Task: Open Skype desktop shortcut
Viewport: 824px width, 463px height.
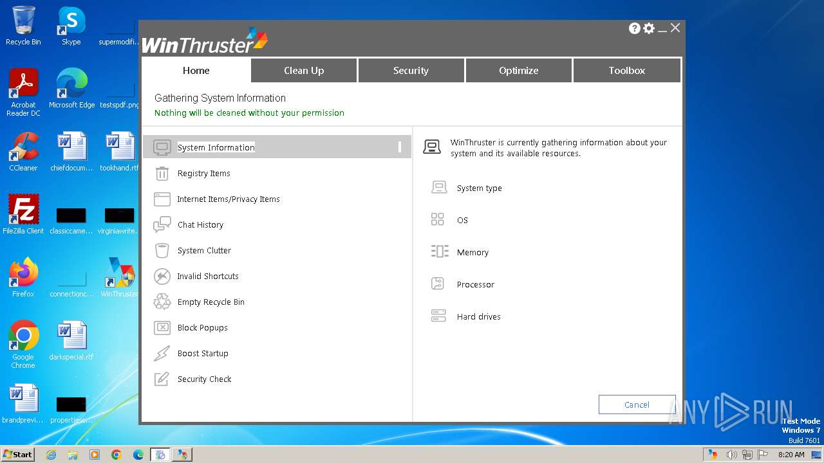Action: 71,26
